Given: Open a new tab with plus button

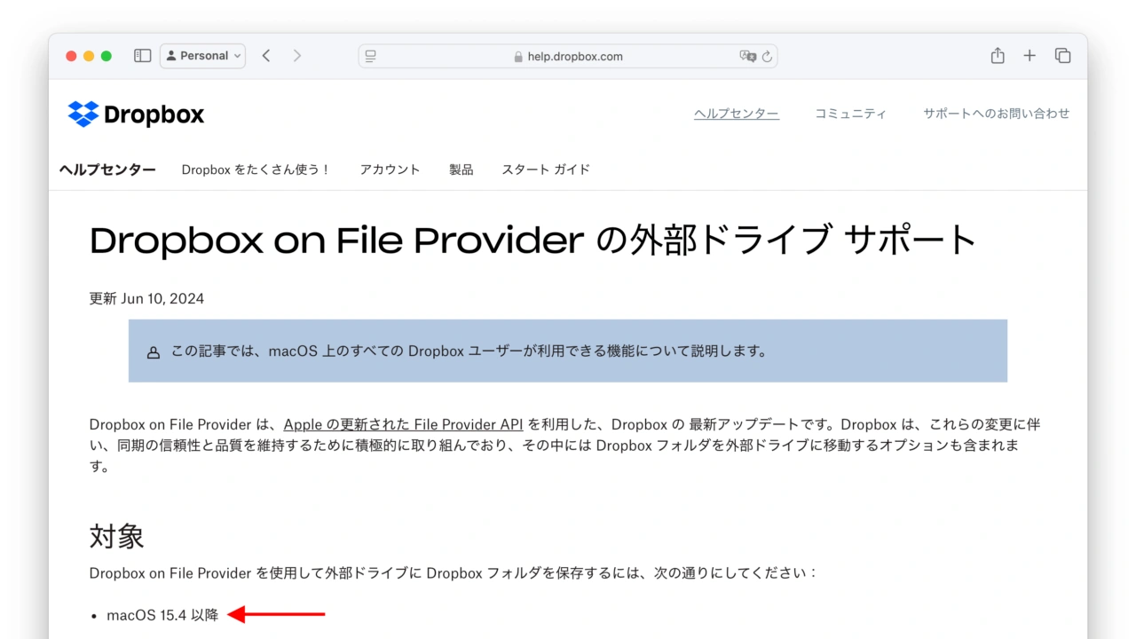Looking at the screenshot, I should tap(1029, 56).
